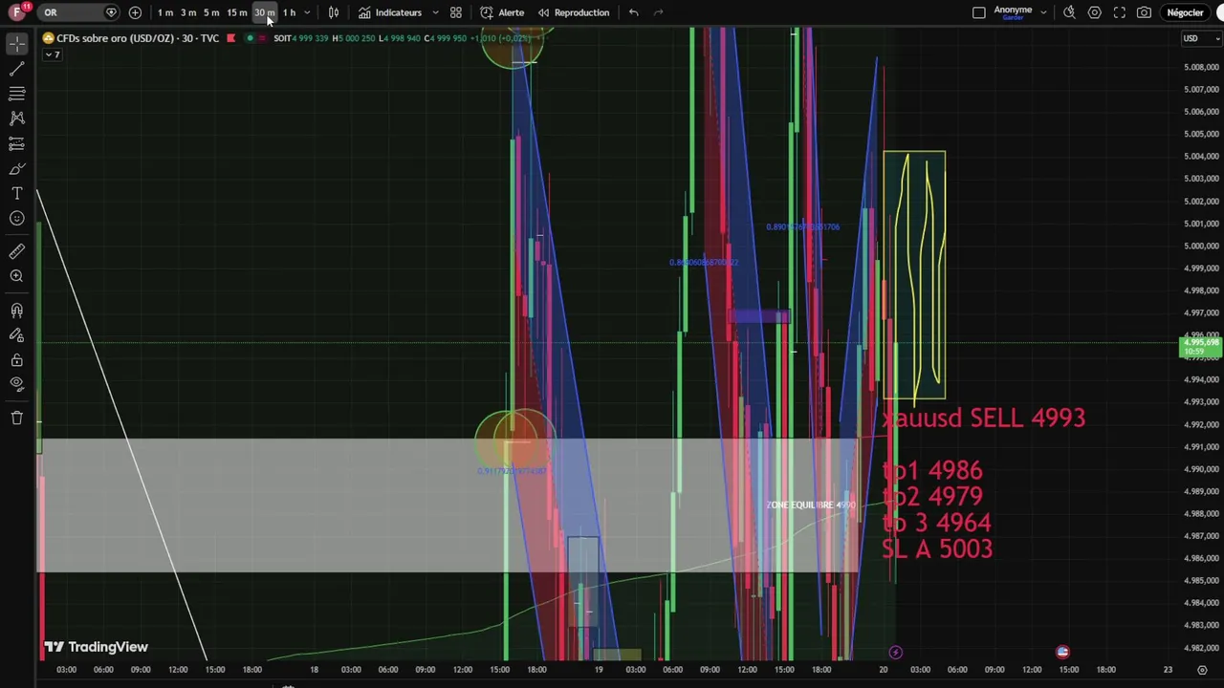The height and width of the screenshot is (688, 1224).
Task: Open the emoji and icons tool
Action: point(17,218)
